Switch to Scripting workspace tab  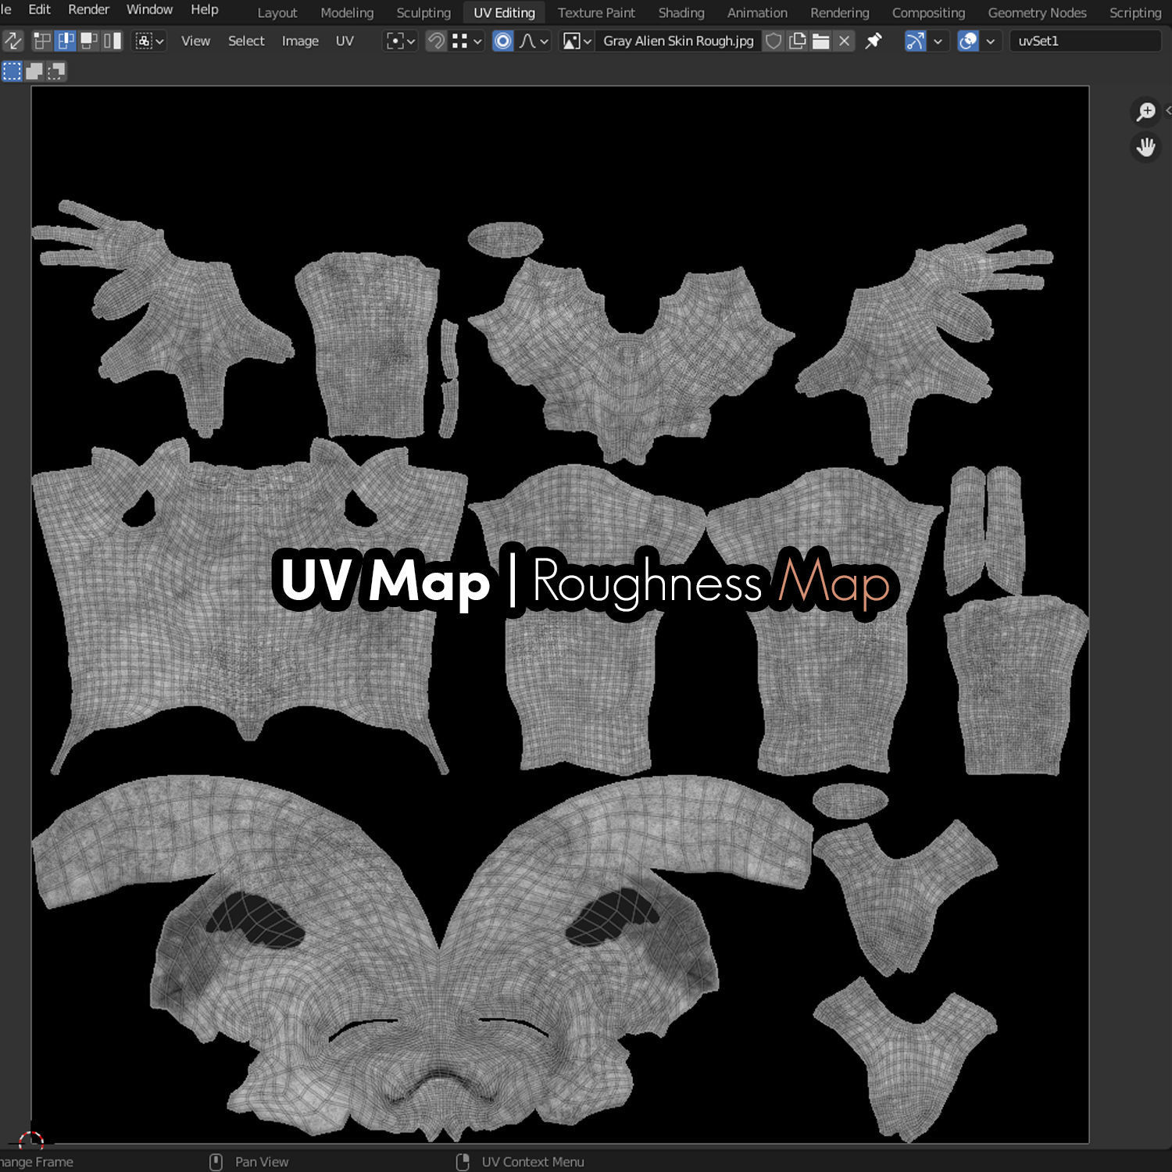(x=1135, y=13)
